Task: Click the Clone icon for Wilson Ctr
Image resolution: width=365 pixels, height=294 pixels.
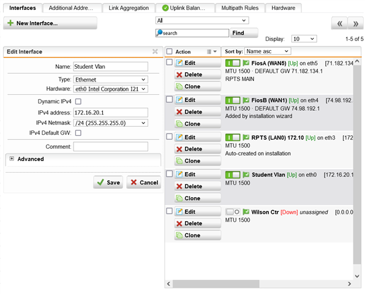Action: pos(179,235)
